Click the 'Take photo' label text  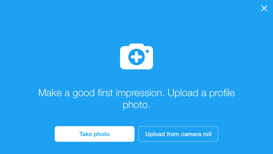pyautogui.click(x=94, y=134)
